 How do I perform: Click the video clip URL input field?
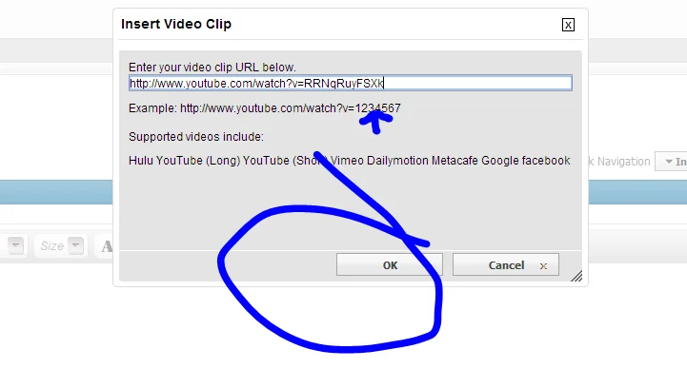pyautogui.click(x=350, y=83)
